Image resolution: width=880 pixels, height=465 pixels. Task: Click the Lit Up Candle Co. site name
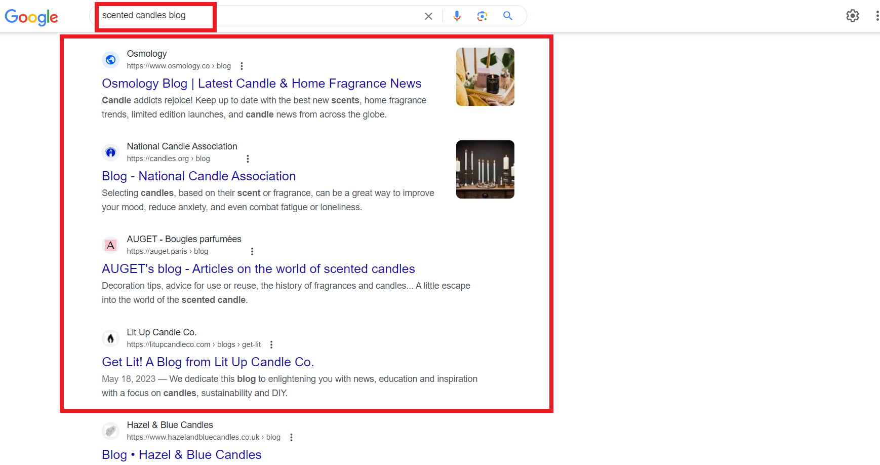[162, 332]
